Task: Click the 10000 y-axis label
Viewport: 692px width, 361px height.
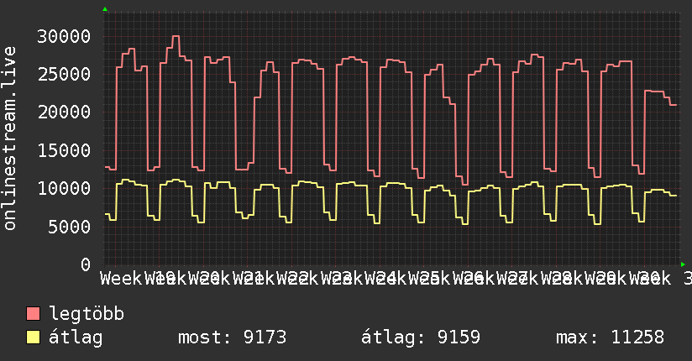Action: tap(64, 188)
